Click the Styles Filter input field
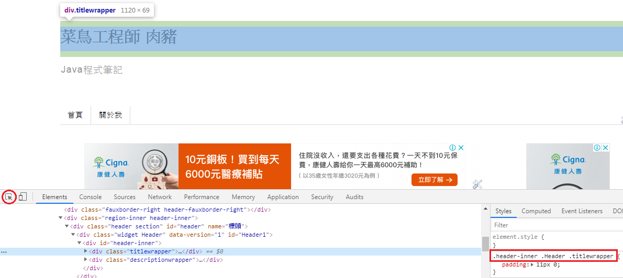The width and height of the screenshot is (623, 278). tap(555, 225)
